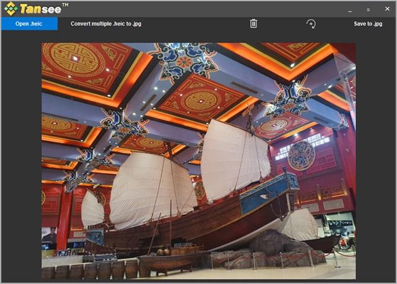Select Convert multiple .heic to .jpg
The image size is (397, 284).
pyautogui.click(x=106, y=24)
